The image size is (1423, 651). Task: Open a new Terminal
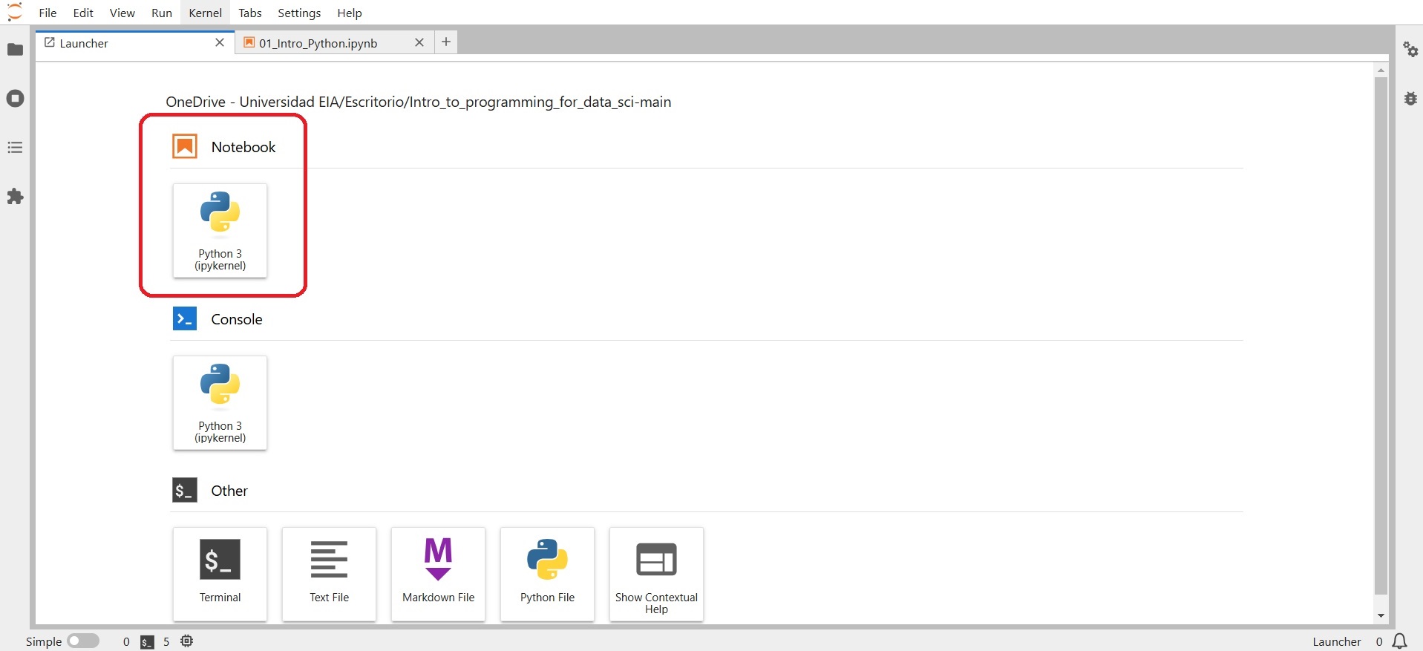[x=220, y=574]
